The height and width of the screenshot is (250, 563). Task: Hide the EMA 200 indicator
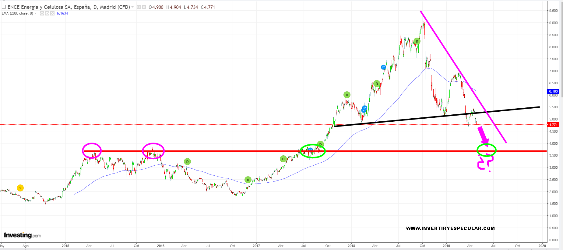(42, 13)
